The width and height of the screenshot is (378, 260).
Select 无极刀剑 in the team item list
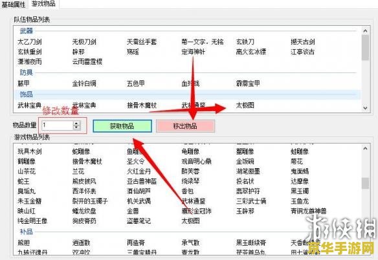[x=84, y=42]
